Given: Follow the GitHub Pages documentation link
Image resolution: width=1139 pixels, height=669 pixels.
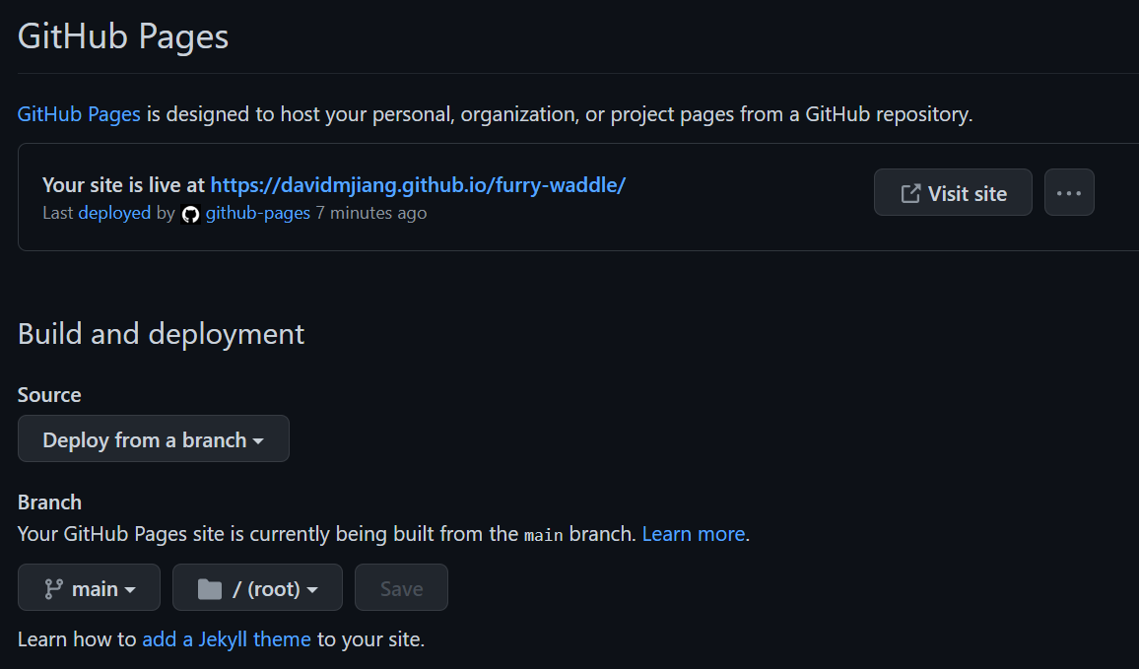Looking at the screenshot, I should coord(78,113).
